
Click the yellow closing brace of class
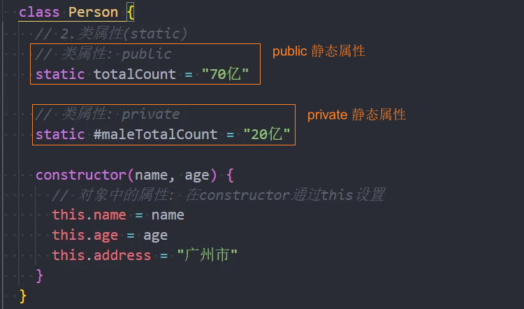(x=23, y=296)
